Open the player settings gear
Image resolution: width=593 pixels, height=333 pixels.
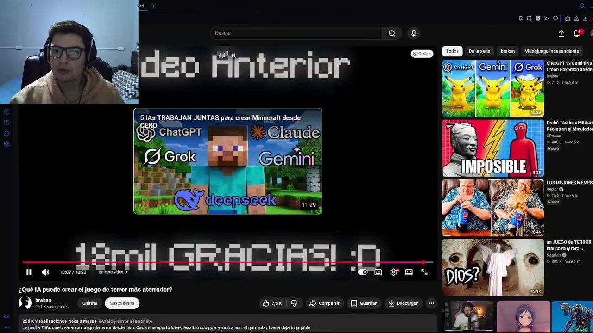tap(393, 272)
